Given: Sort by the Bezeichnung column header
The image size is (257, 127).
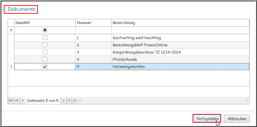Looking at the screenshot, I should click(181, 23).
